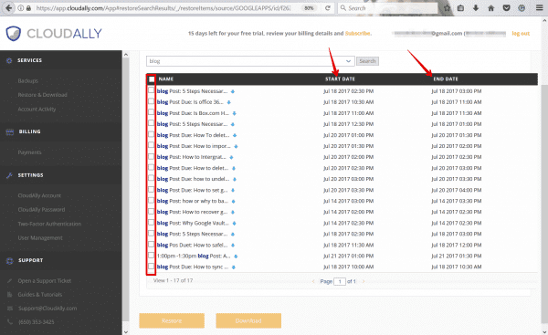The width and height of the screenshot is (548, 335).
Task: Download arrow beside 'Post Due: Is office 36...'
Action: coord(229,102)
